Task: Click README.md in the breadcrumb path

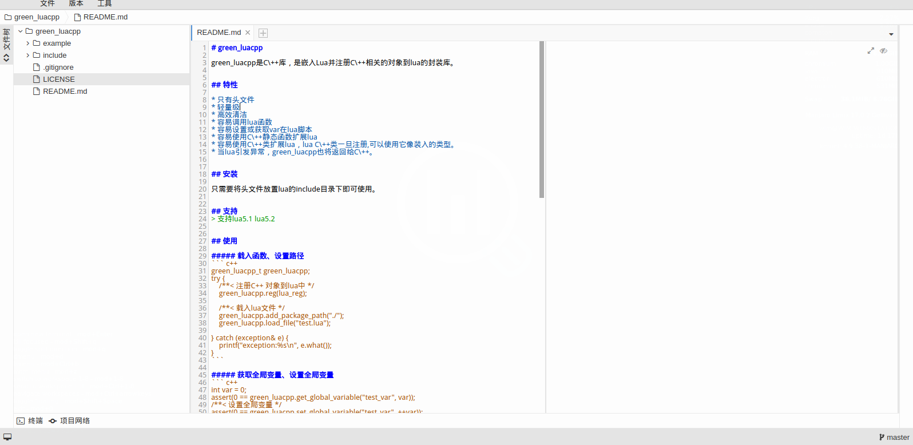Action: (x=101, y=17)
